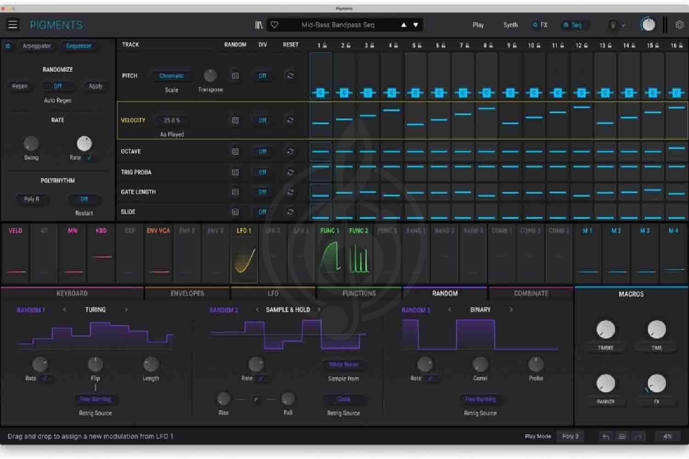Randomize the Pitch track with its dice icon
The height and width of the screenshot is (459, 689).
pyautogui.click(x=235, y=76)
